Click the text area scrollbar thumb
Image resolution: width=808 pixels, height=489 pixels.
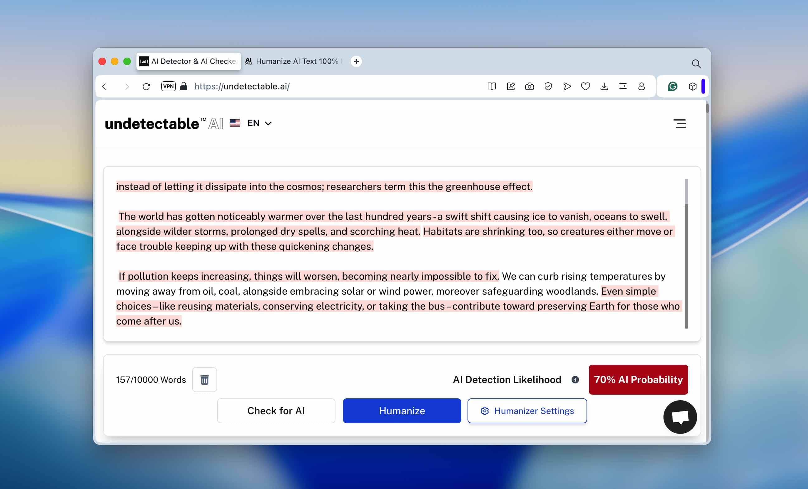point(686,266)
